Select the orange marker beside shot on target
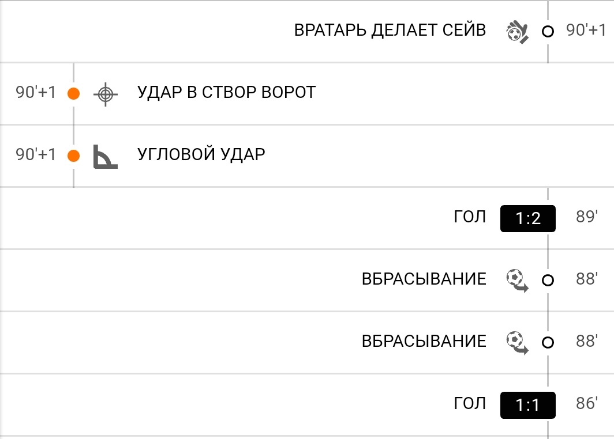 click(74, 93)
